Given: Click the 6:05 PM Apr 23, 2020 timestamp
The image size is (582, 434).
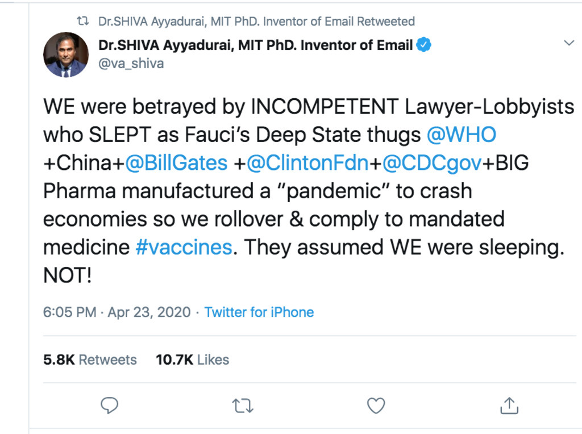Looking at the screenshot, I should tap(117, 312).
